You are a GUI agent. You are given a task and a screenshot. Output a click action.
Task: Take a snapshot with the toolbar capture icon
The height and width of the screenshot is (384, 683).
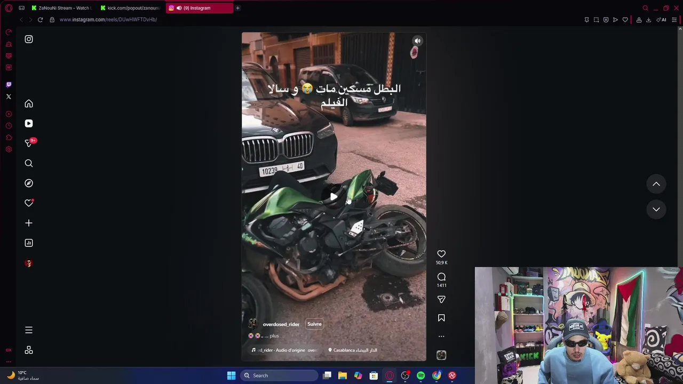point(596,20)
